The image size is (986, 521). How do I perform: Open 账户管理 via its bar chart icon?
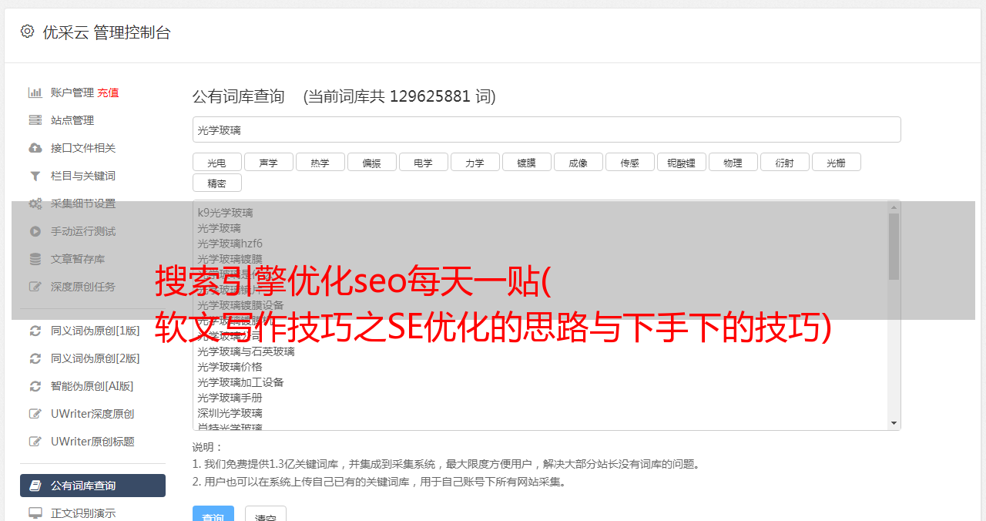click(35, 92)
